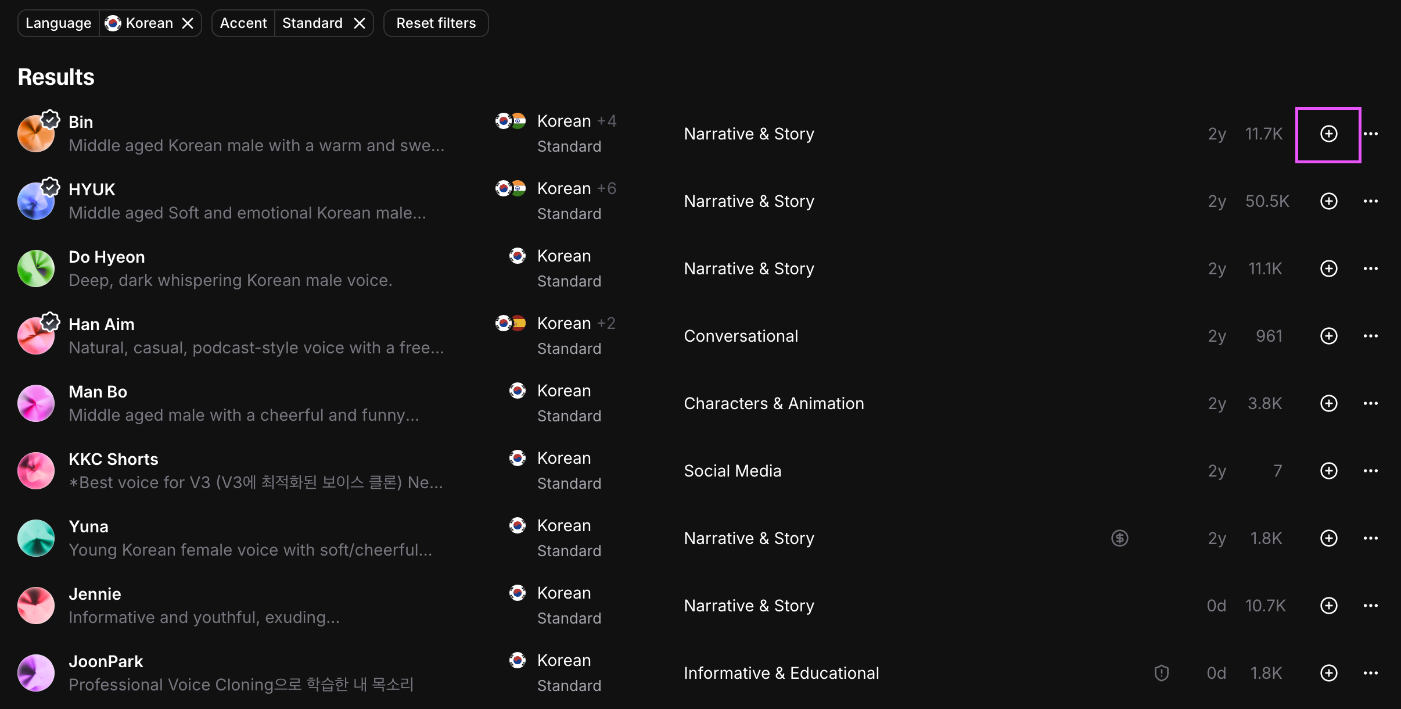Screen dimensions: 1401x709
Task: Open three-dot menu for KKC Shorts
Action: pos(1370,471)
